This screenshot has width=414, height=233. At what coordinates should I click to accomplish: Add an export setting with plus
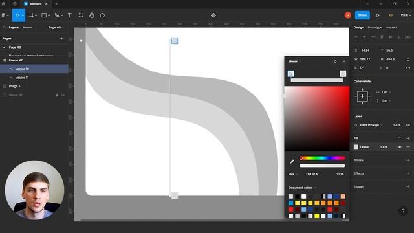[408, 187]
